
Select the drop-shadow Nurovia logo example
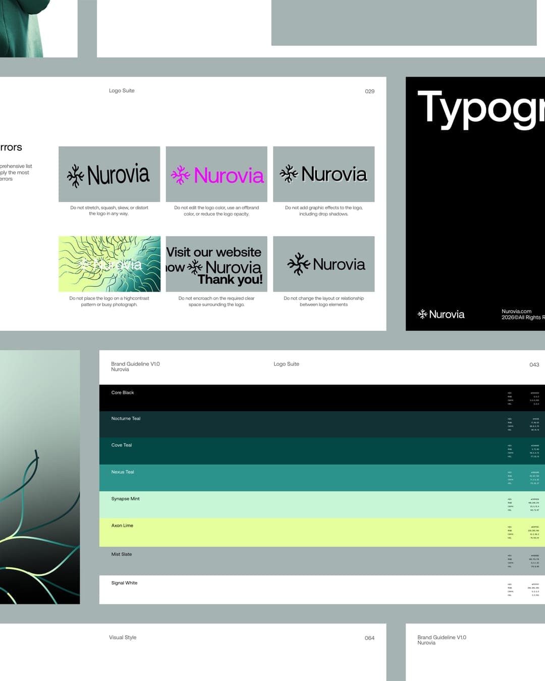323,174
